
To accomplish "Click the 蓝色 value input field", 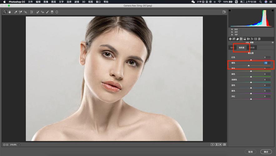I will [x=267, y=85].
